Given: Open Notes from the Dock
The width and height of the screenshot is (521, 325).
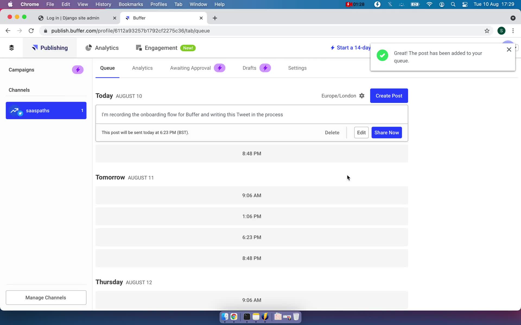Looking at the screenshot, I should click(256, 317).
